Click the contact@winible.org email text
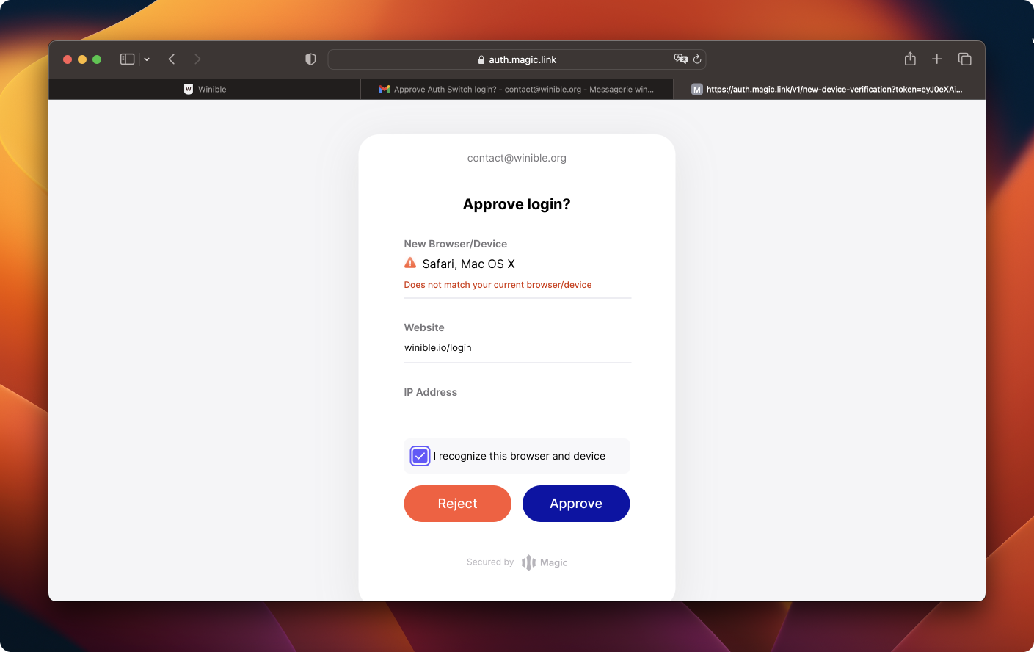This screenshot has height=652, width=1034. click(517, 158)
